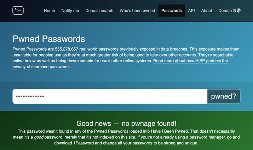Select the Who's been pwned menu item
This screenshot has width=253, height=150.
137,11
